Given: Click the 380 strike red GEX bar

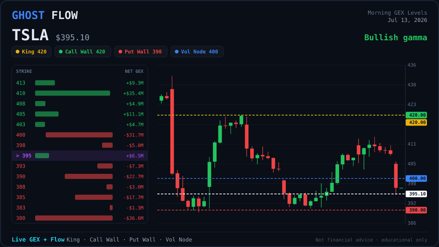Looking at the screenshot, I should [x=74, y=218].
